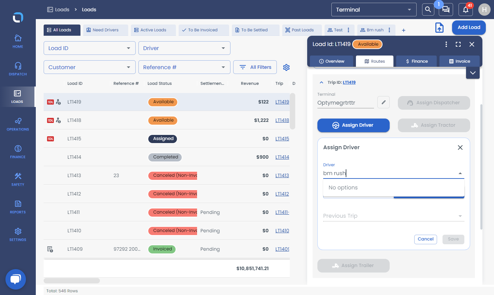Open the notifications bell
The height and width of the screenshot is (295, 494).
(x=466, y=10)
